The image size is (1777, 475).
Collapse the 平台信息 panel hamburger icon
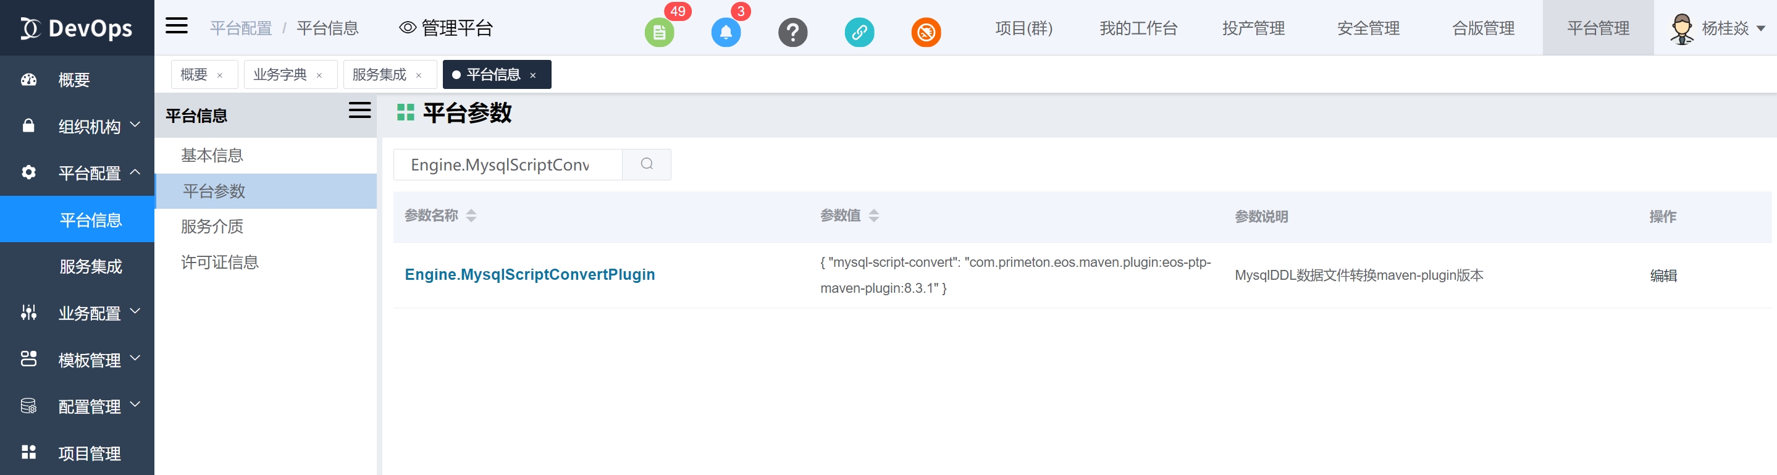[359, 111]
